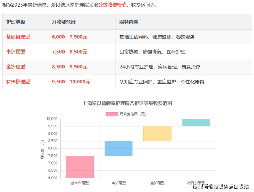
Task: Select the red 全护理型 table cell
Action: [16, 67]
